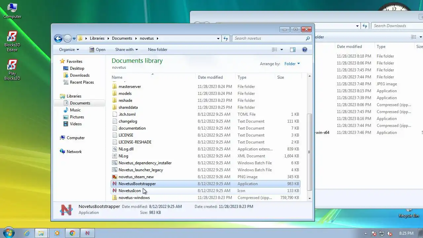Select the Novetus_launcher_legacy batch file

coord(206,170)
